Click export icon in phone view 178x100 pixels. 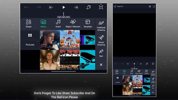tap(154, 6)
